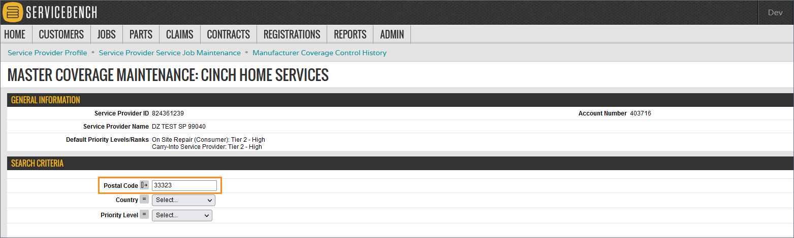Click the Country equals operator icon
Viewport: 794px width, 238px height.
point(144,200)
